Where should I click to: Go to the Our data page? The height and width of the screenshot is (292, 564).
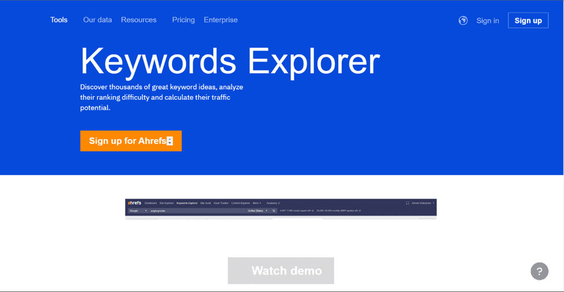[x=98, y=20]
